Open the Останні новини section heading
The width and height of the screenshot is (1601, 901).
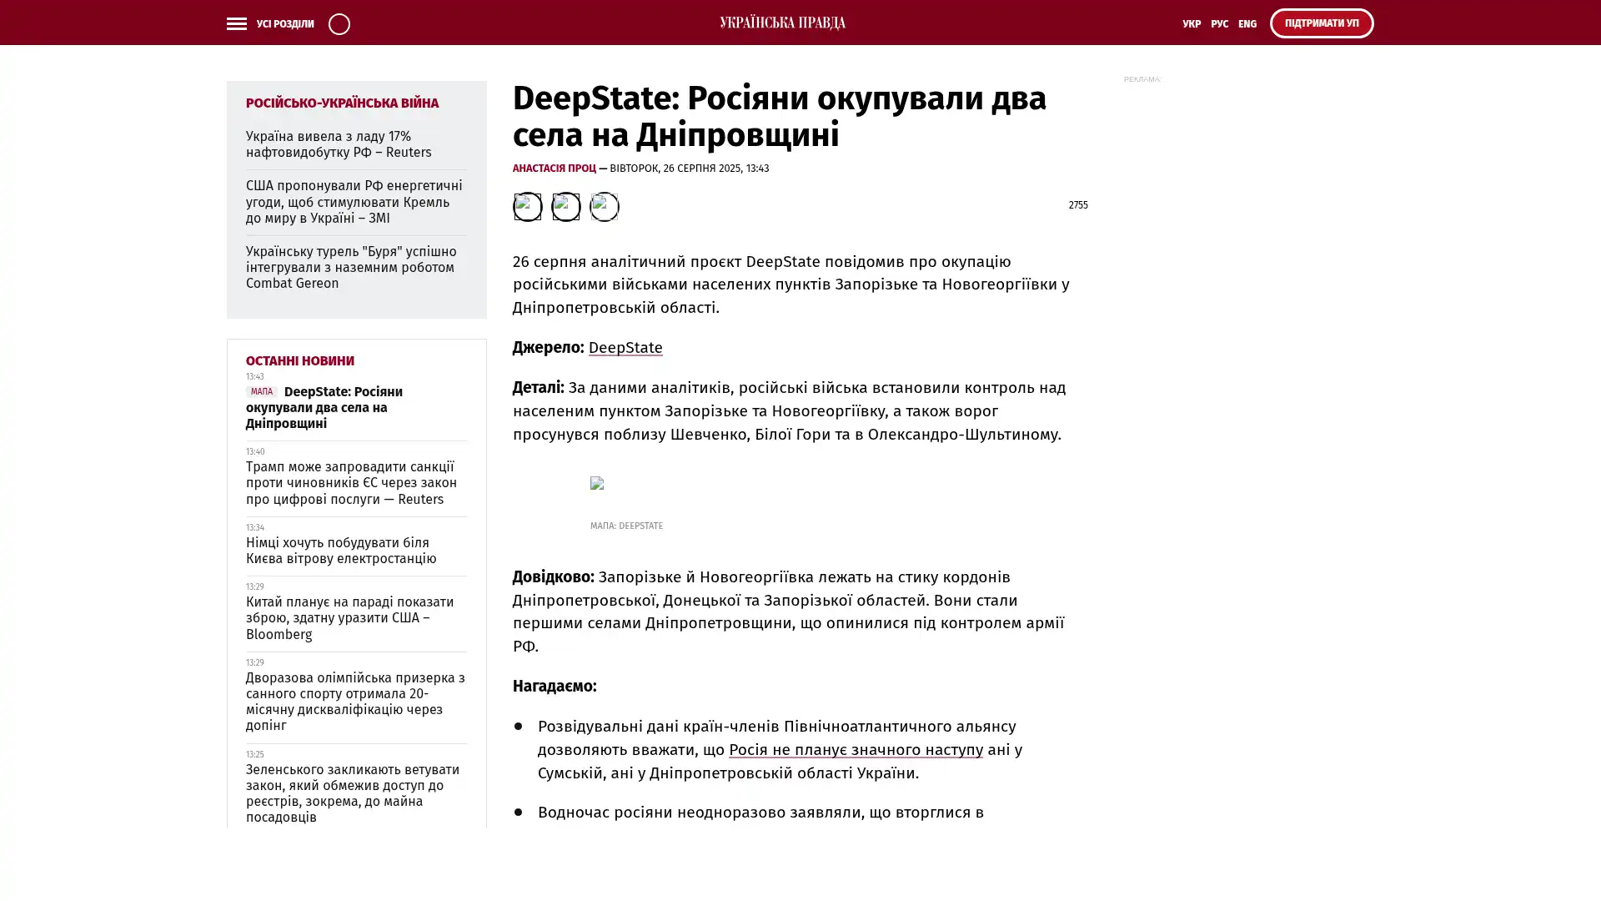pyautogui.click(x=299, y=360)
